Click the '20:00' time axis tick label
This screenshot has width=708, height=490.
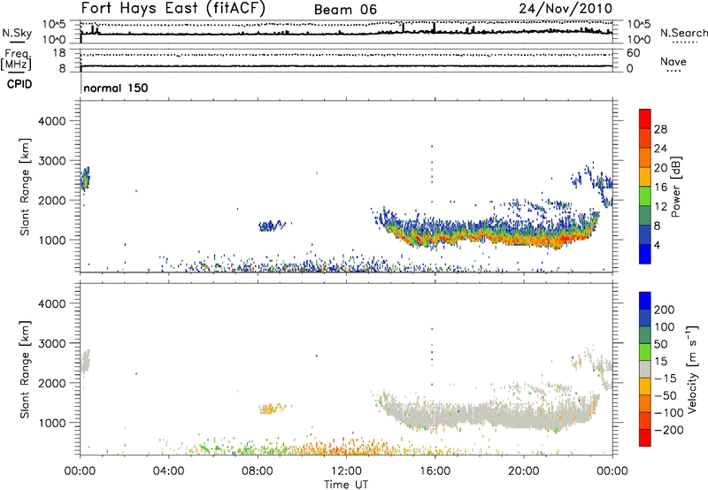click(523, 471)
